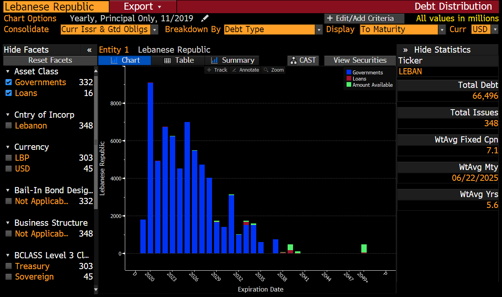
Task: Click the WtAvg Yrs value 5.6
Action: click(x=493, y=205)
